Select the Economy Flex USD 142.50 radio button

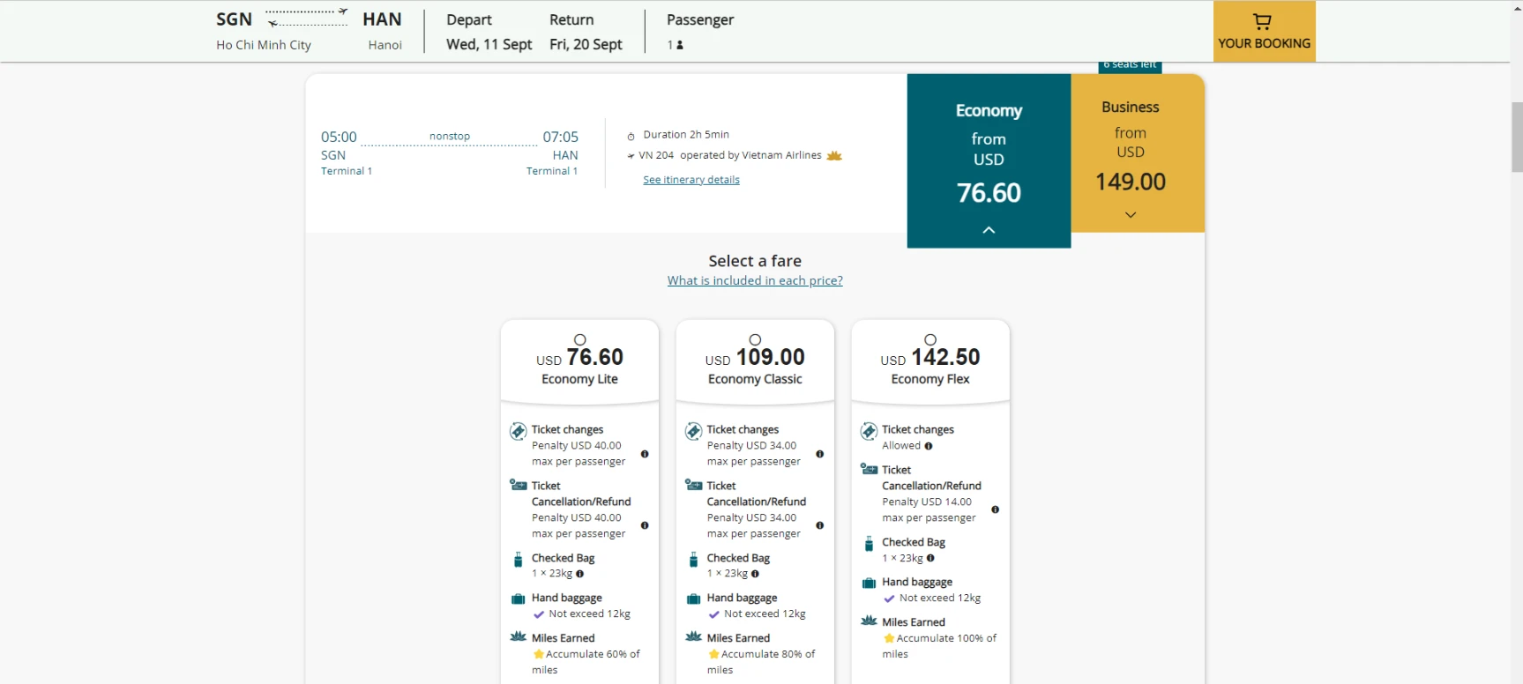[x=930, y=339]
